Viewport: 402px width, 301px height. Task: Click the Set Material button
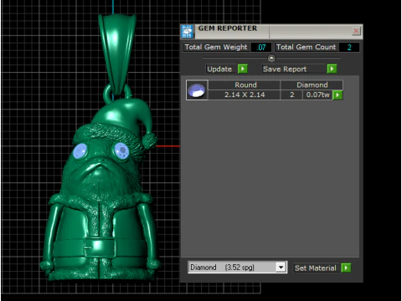point(316,268)
